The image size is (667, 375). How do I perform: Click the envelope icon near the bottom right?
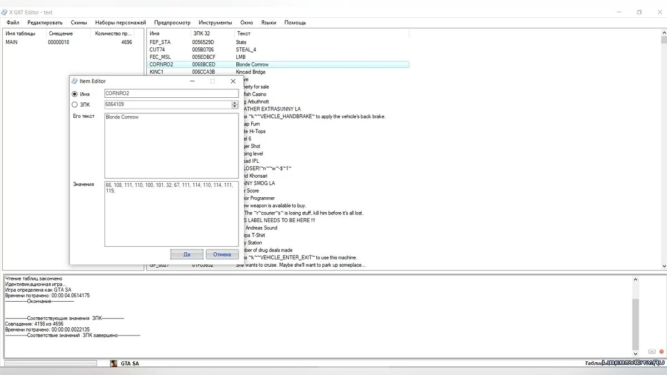click(651, 351)
